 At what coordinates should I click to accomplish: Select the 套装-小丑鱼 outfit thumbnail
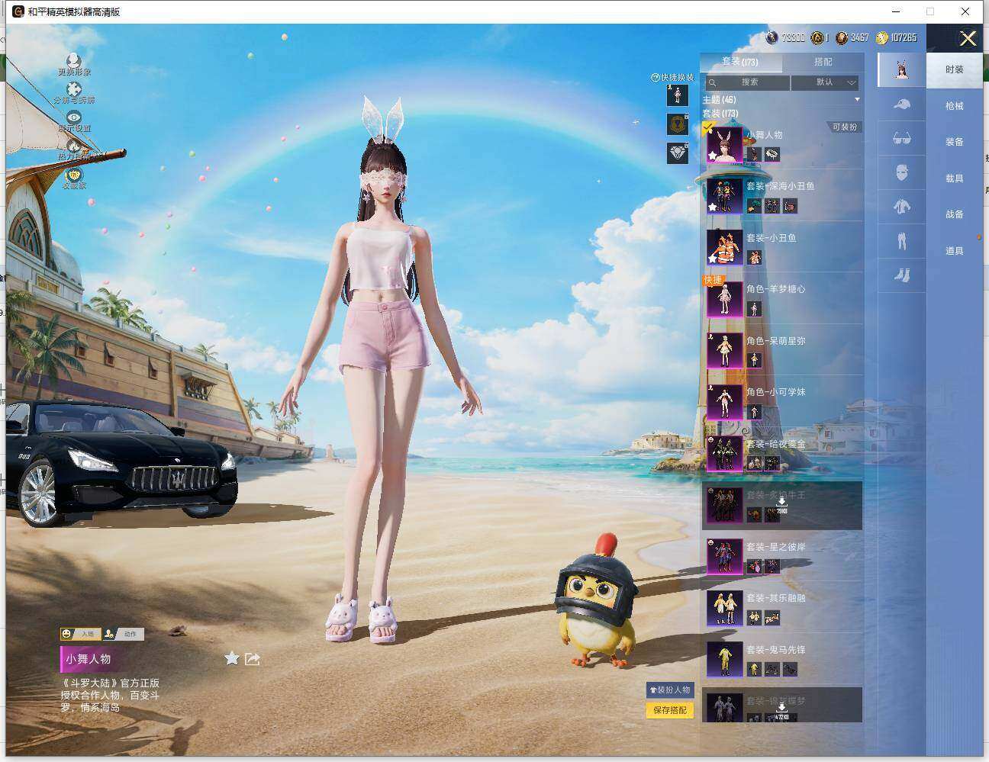(x=724, y=247)
